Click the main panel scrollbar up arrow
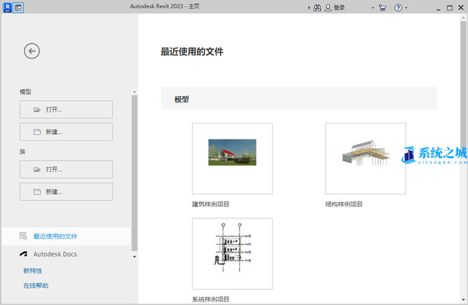The image size is (468, 305). (x=463, y=17)
